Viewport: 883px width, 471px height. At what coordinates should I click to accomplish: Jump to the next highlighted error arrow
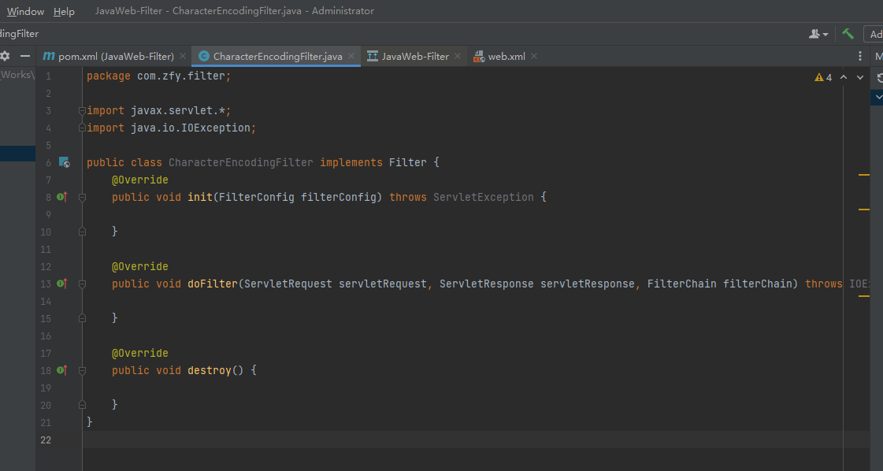(859, 77)
